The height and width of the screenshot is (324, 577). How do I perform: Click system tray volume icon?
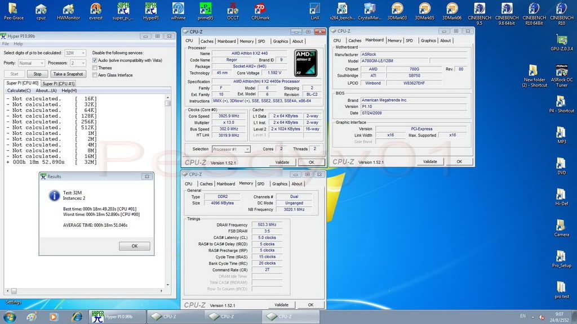coord(542,317)
